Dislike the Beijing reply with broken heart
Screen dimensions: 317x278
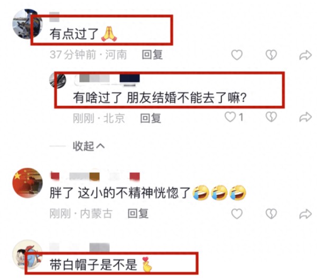271,117
